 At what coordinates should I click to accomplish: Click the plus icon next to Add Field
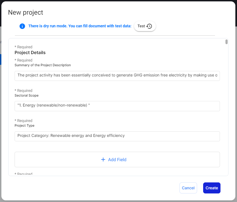[103, 160]
